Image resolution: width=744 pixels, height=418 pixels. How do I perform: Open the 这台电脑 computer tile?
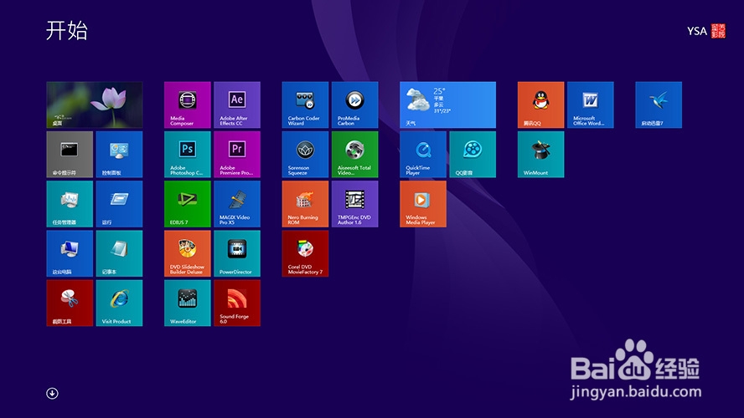[x=70, y=253]
